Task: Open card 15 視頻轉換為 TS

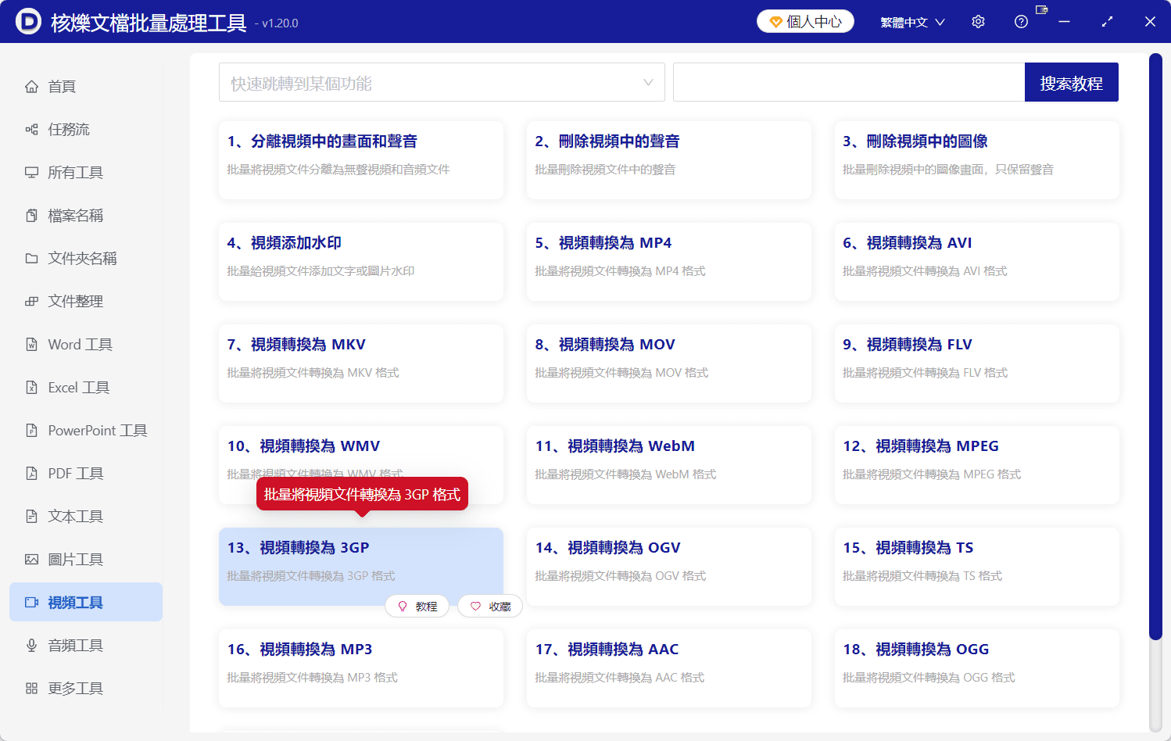Action: click(x=977, y=567)
